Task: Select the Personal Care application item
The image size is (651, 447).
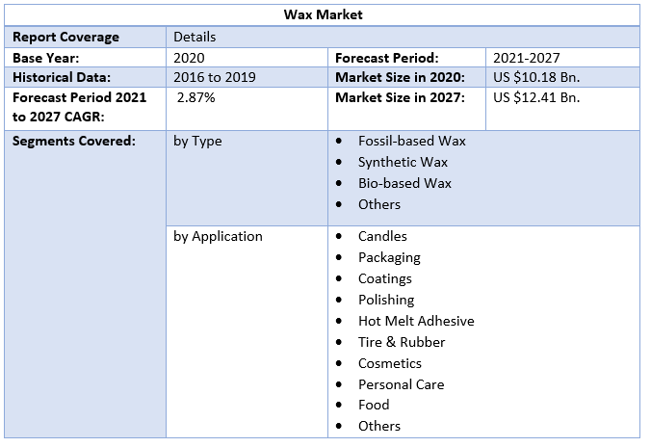Action: coord(401,384)
